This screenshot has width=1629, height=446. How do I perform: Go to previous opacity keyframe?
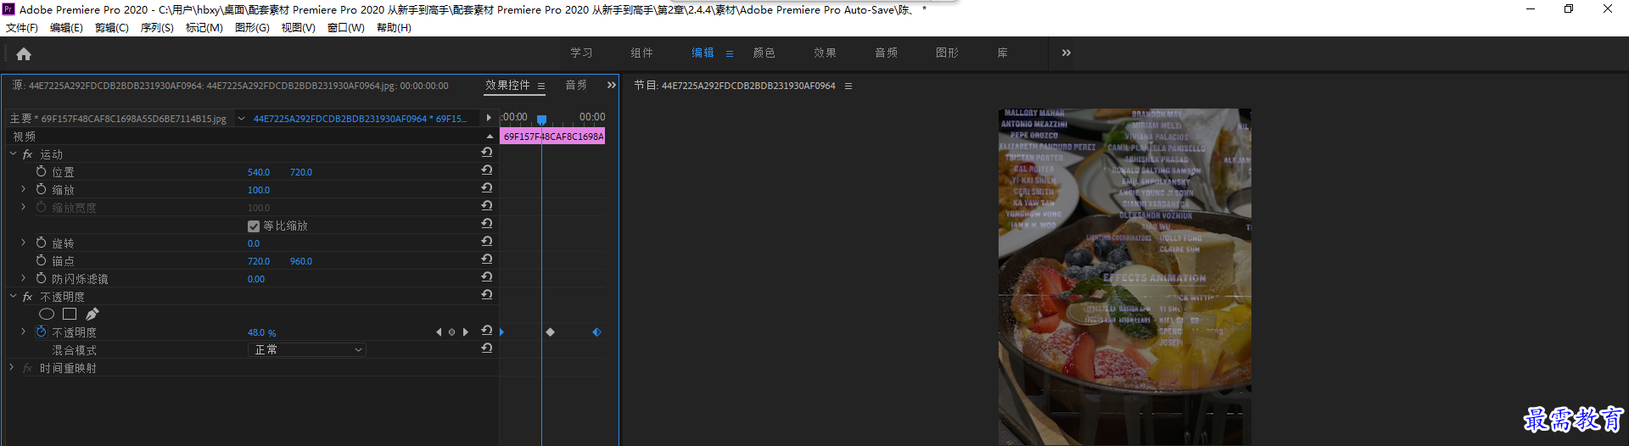439,332
